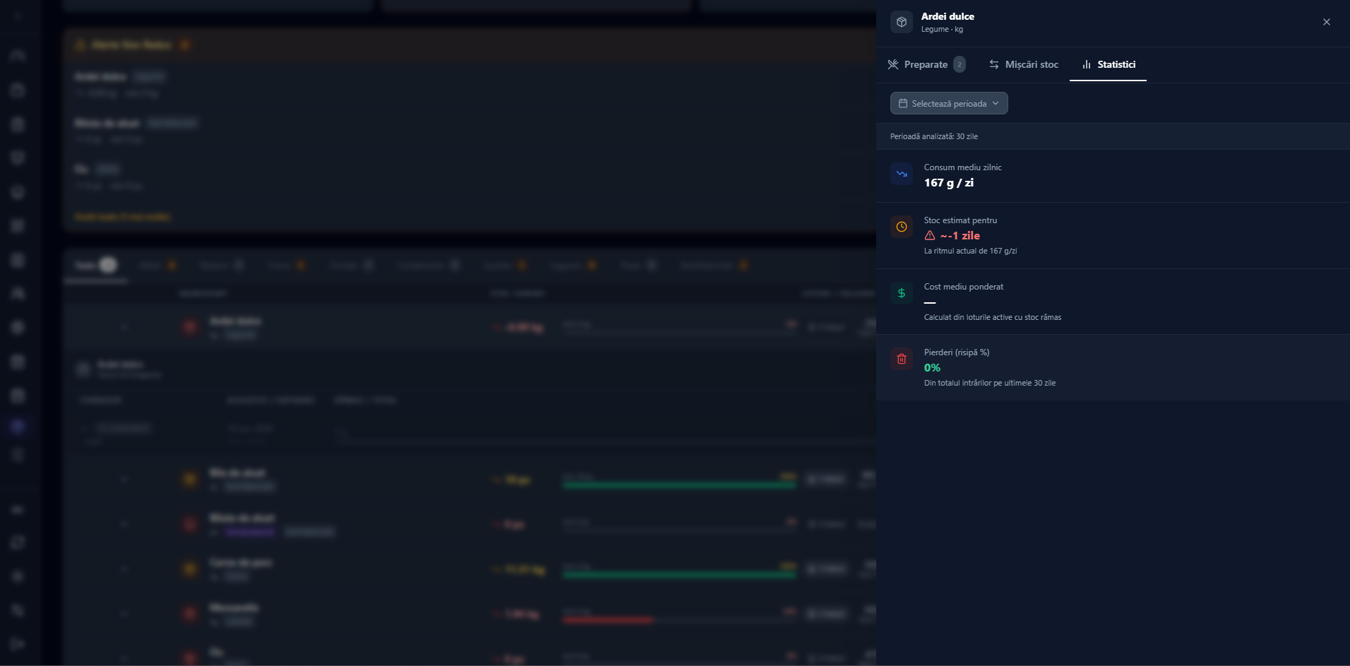The width and height of the screenshot is (1350, 666).
Task: Click the 167 g / zi consumption value
Action: [x=949, y=183]
